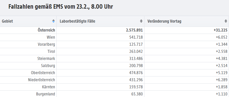Click Austria daily change +31.225
This screenshot has width=229, height=97.
tap(220, 30)
